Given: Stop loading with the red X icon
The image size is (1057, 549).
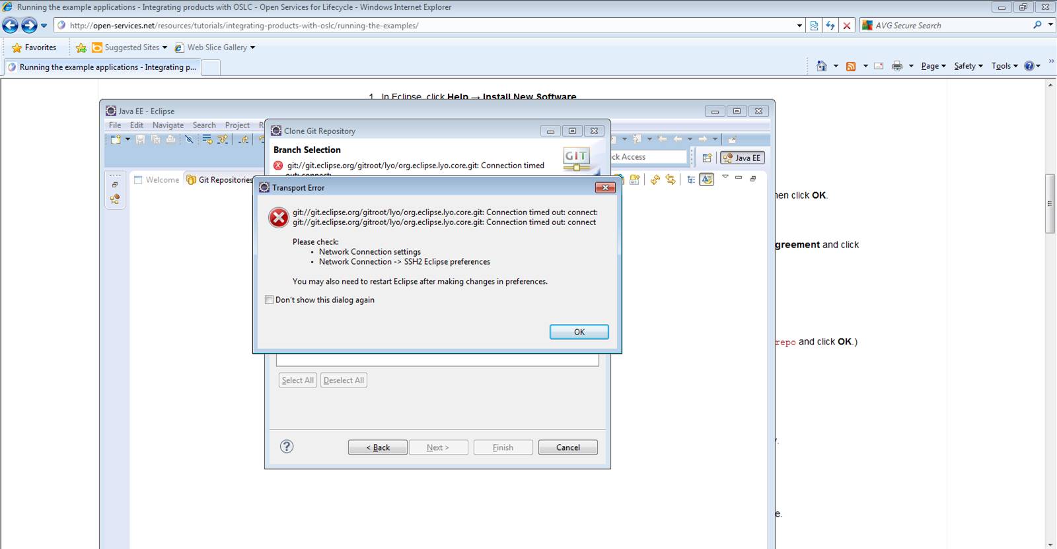Looking at the screenshot, I should [x=847, y=26].
